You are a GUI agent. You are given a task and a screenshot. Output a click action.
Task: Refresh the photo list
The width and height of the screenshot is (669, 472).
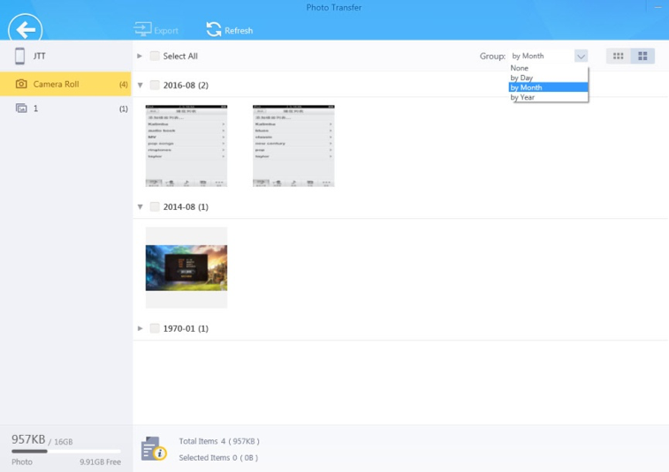click(x=230, y=30)
